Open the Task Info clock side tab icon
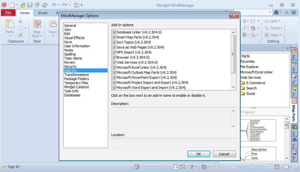 [294, 76]
